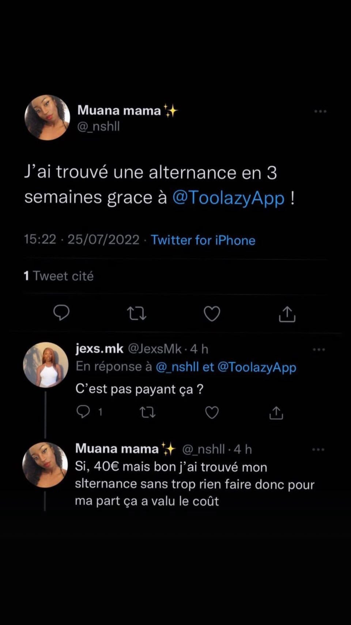Tap Muana mama's avatar on the 40€ reply
The image size is (351, 625).
click(45, 465)
